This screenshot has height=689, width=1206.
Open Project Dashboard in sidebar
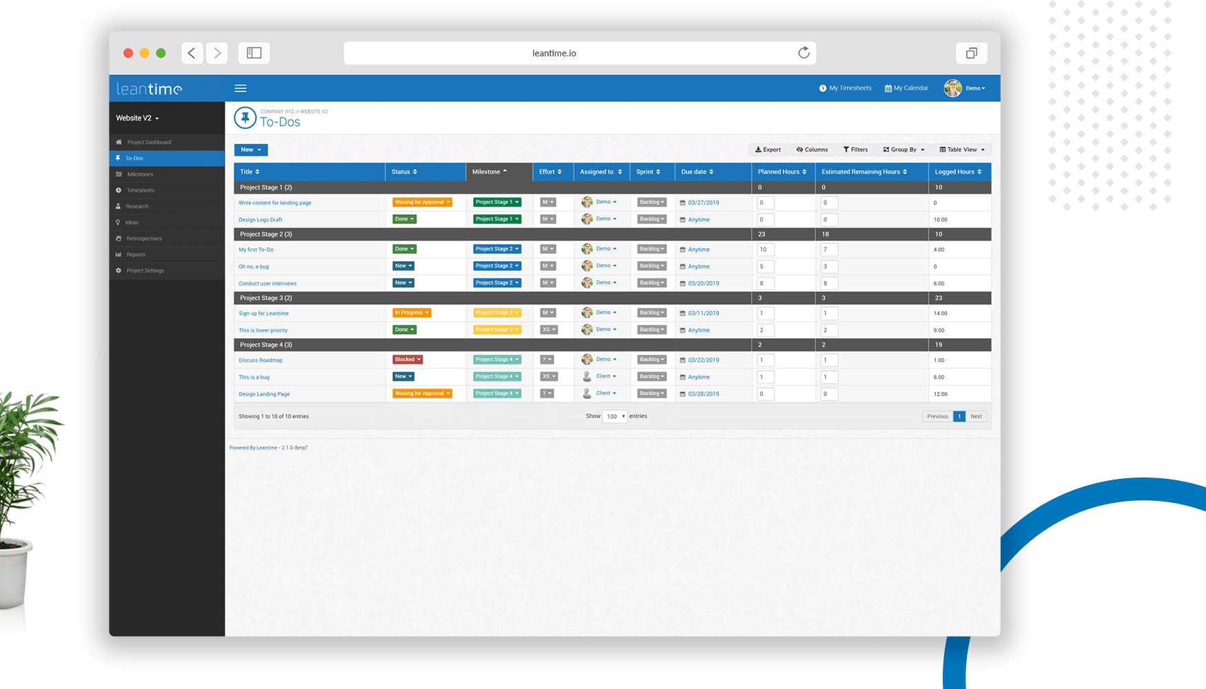click(167, 142)
